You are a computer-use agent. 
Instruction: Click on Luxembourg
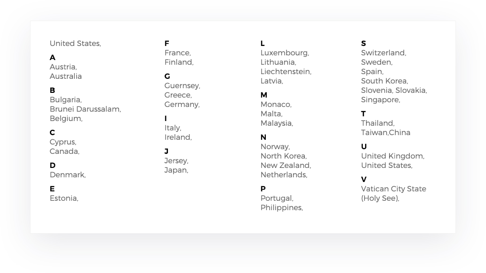(284, 53)
